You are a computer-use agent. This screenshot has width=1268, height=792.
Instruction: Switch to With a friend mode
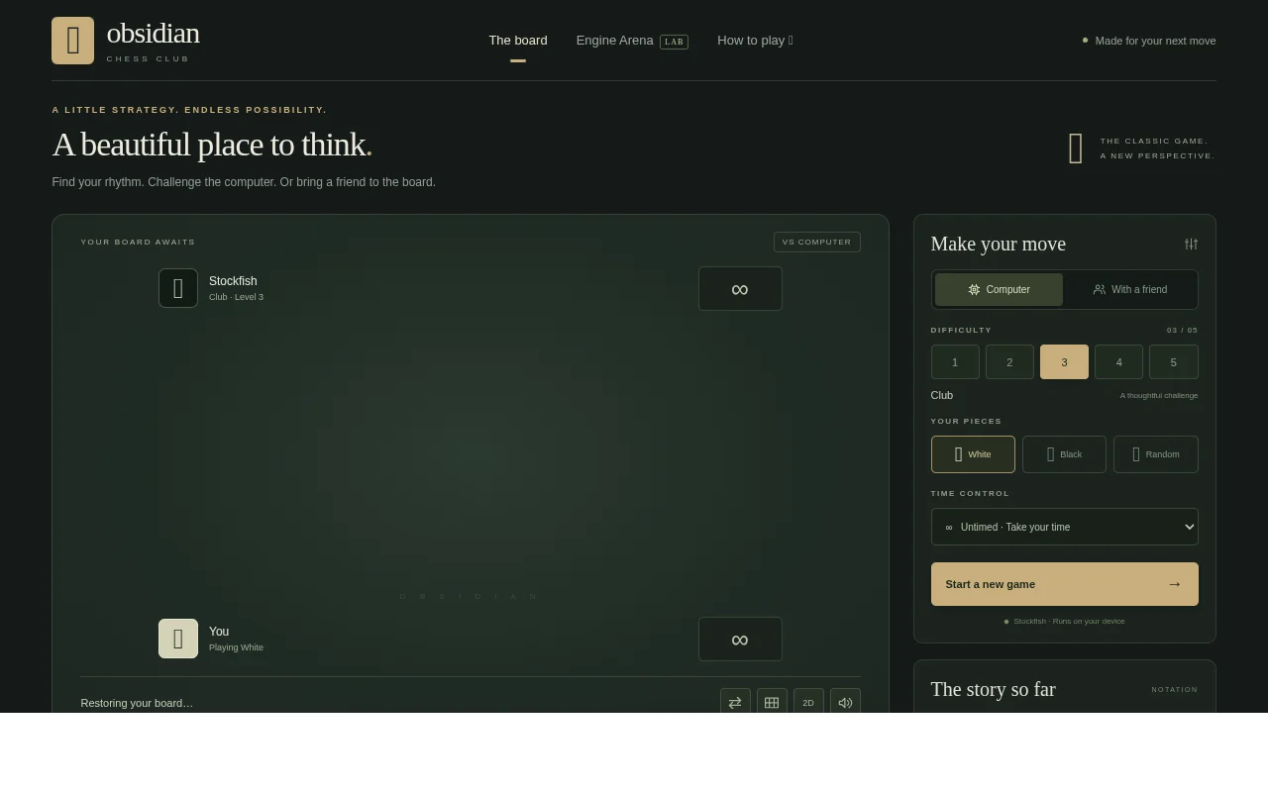[1130, 289]
